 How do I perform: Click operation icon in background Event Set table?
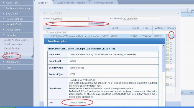point(190,15)
